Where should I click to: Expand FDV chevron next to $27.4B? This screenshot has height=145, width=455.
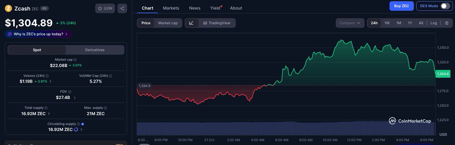coord(75,97)
